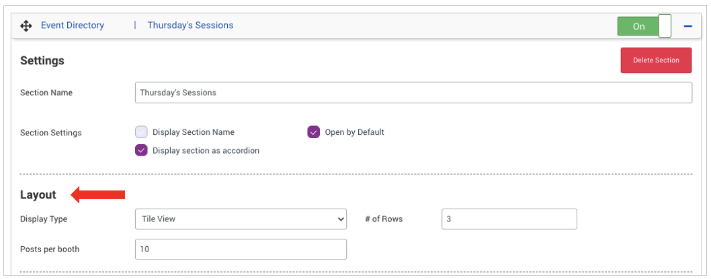Focus the Posts per booth field
This screenshot has width=711, height=279.
[x=241, y=249]
